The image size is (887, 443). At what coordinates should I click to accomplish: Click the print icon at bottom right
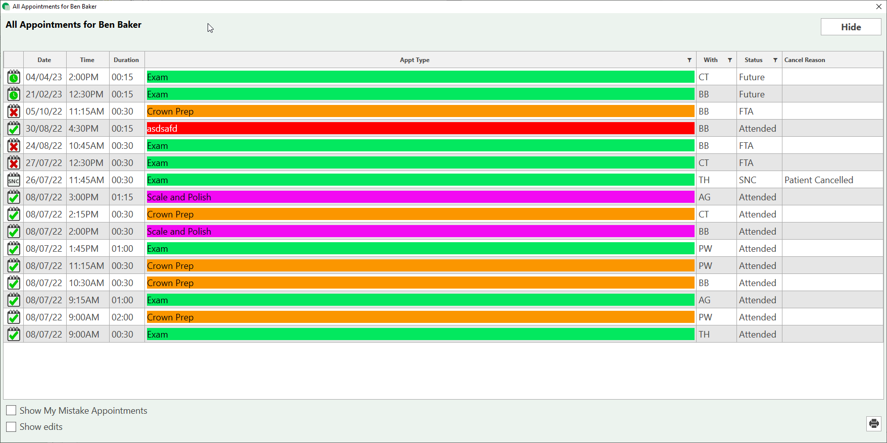[874, 423]
